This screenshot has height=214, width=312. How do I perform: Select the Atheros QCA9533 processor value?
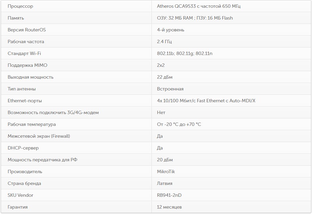point(199,6)
